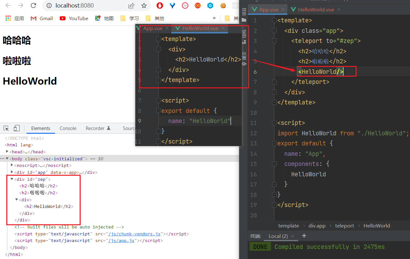Close the HelloWorld.vue tab in right editor
410x259 pixels.
click(x=339, y=10)
